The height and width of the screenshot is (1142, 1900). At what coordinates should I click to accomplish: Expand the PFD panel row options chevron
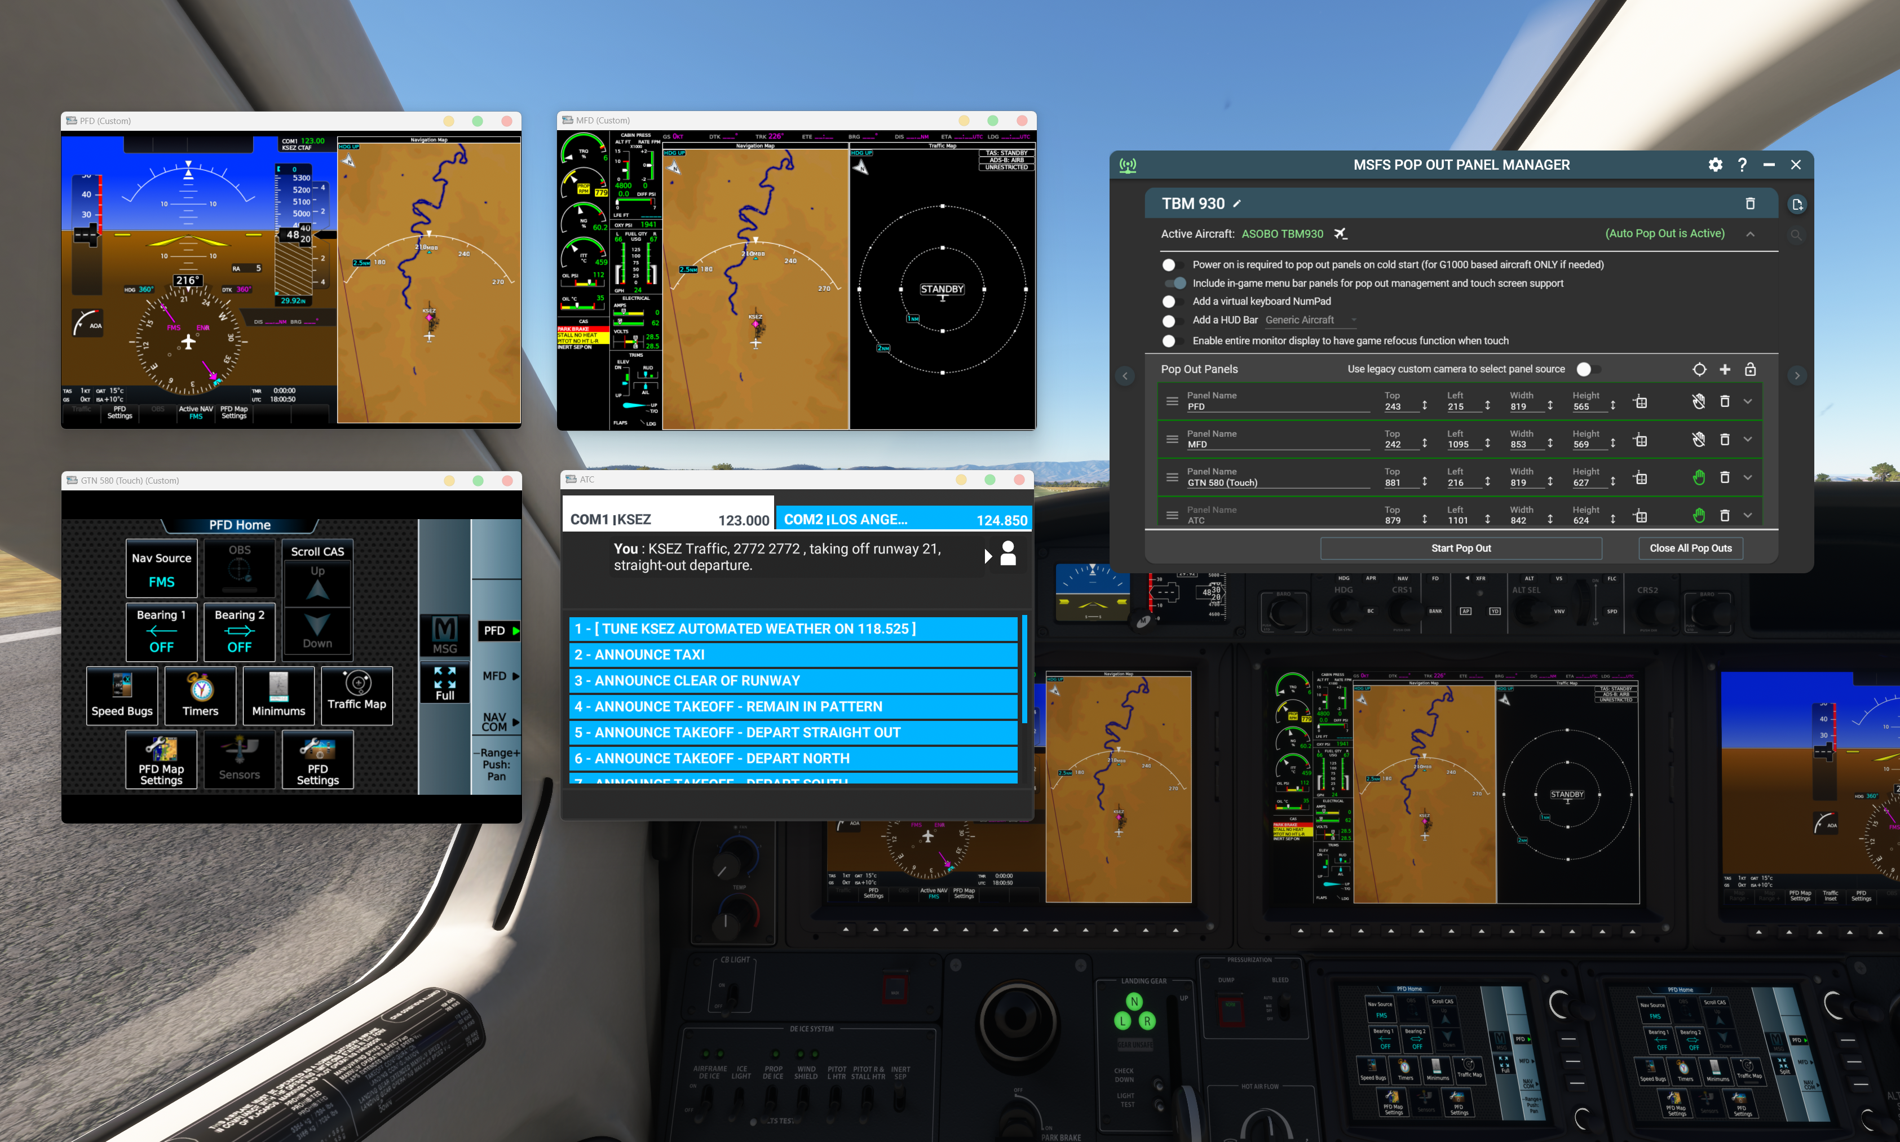(x=1748, y=402)
